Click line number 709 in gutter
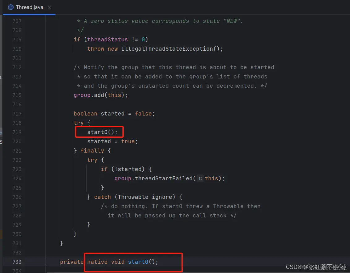350x273 pixels. 17,40
